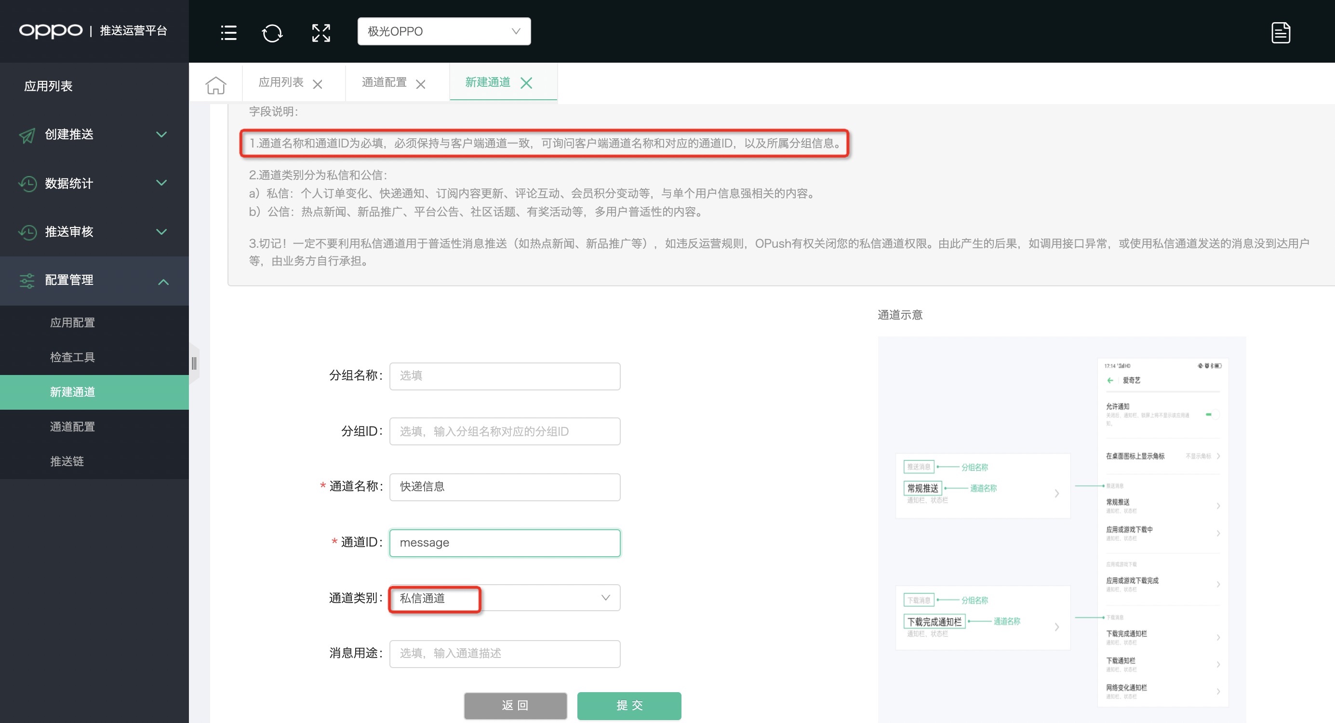Screen dimensions: 1335x723
Task: Expand the 创建推送 menu chevron
Action: pyautogui.click(x=161, y=134)
